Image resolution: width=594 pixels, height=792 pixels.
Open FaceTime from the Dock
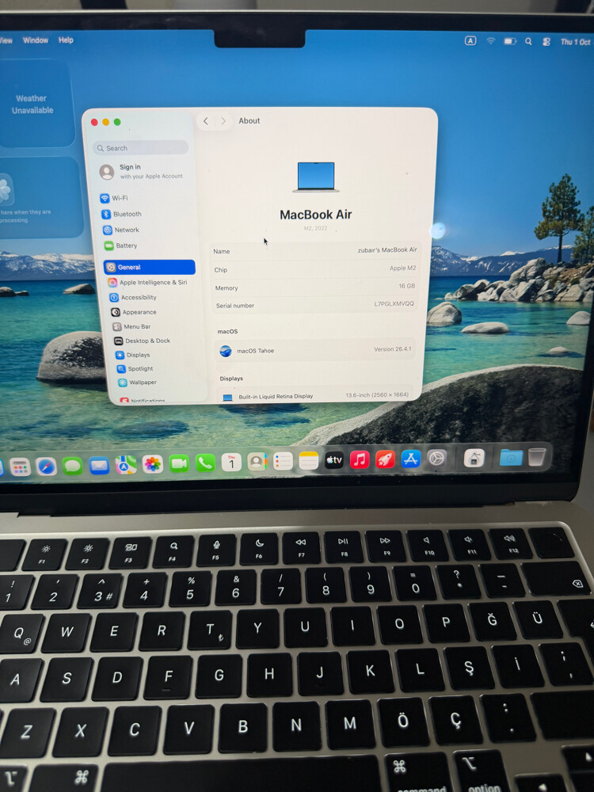179,463
